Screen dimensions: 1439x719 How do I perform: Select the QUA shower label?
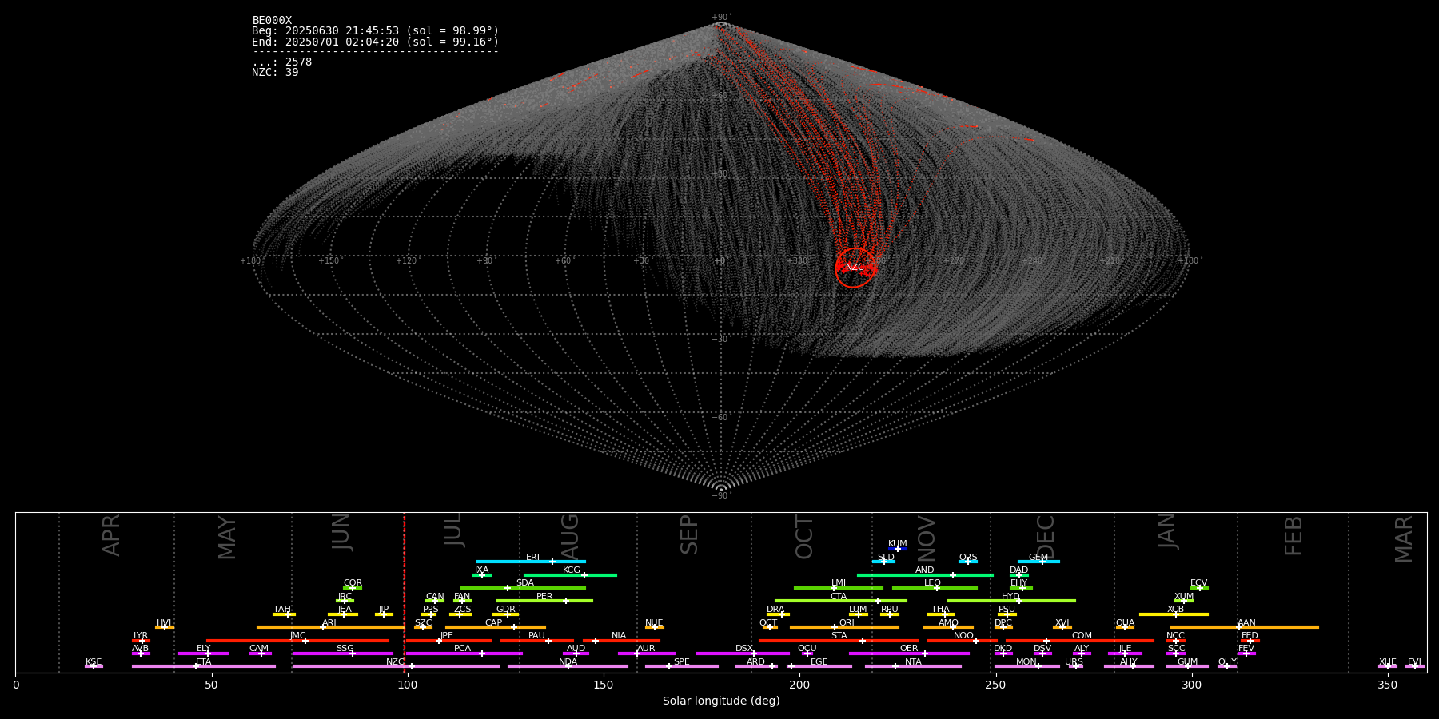[x=1126, y=623]
